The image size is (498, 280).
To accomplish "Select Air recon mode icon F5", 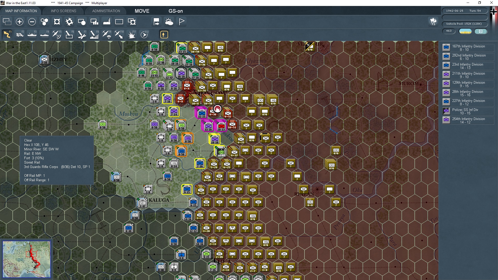I will tap(57, 34).
